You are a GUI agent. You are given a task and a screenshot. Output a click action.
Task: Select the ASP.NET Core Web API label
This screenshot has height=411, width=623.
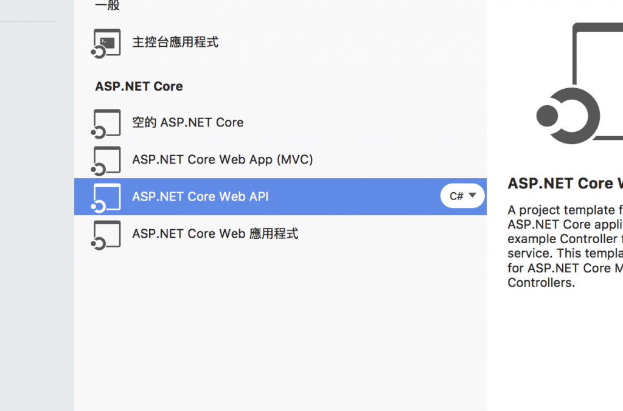[x=200, y=196]
